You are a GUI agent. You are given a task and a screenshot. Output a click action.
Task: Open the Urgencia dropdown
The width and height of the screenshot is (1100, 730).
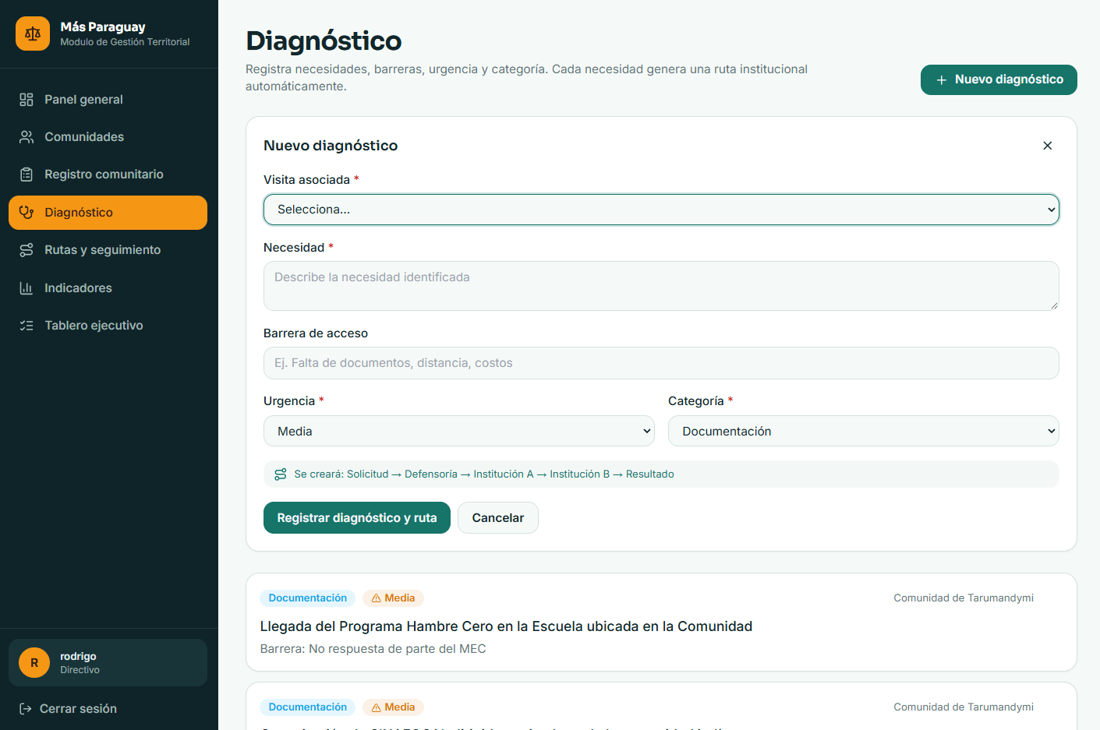point(459,431)
